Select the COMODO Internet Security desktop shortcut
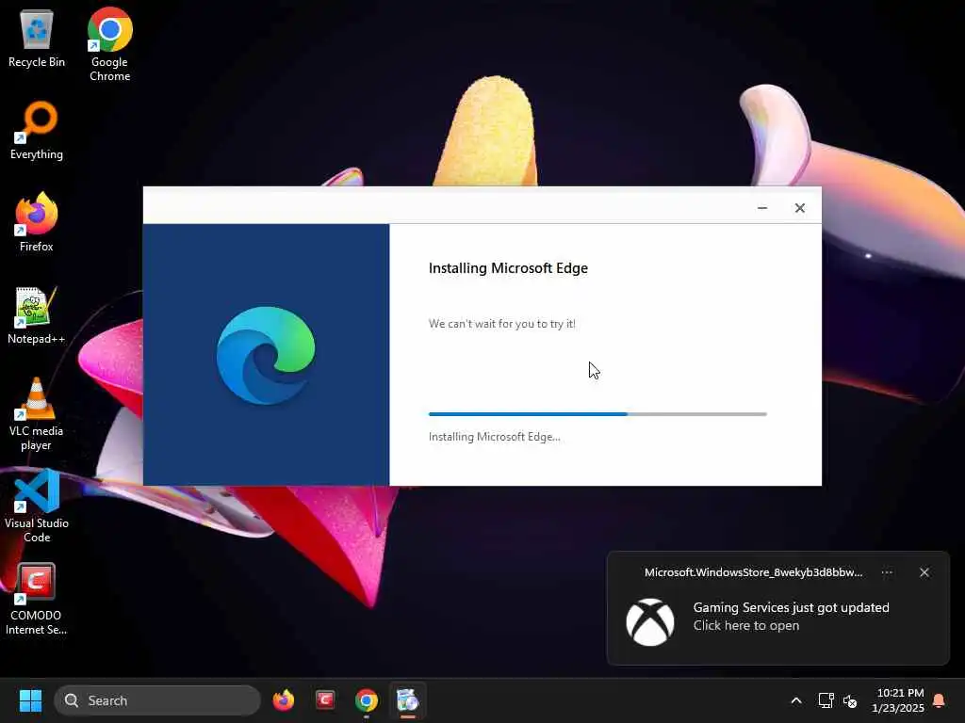The image size is (965, 723). [x=37, y=599]
